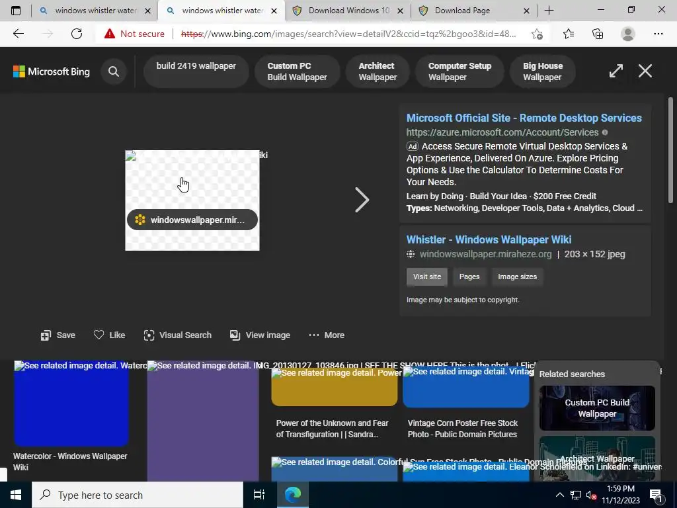677x508 pixels.
Task: Open Power of the Unknown related image
Action: click(334, 387)
